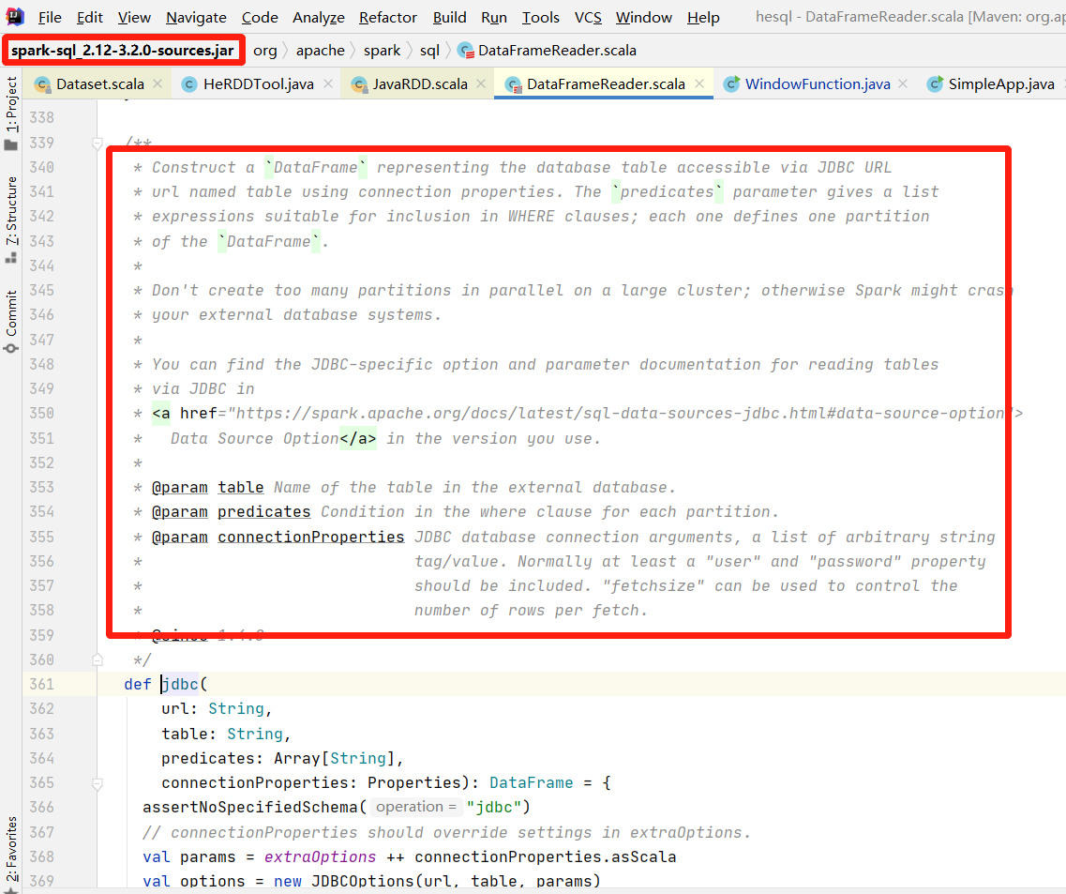Image resolution: width=1066 pixels, height=894 pixels.
Task: Open the Project tool window
Action: coord(11,114)
